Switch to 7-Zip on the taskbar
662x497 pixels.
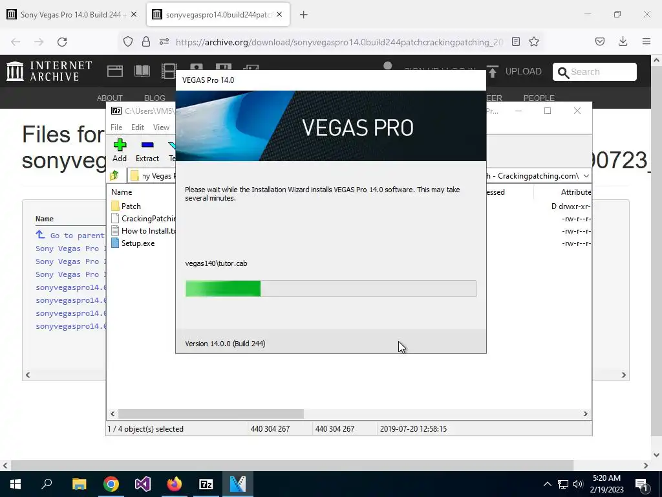(x=206, y=484)
